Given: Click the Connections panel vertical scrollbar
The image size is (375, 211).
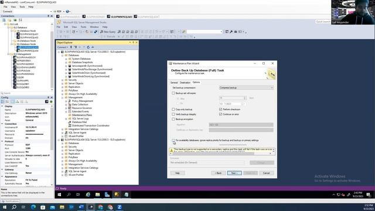Looking at the screenshot, I should pos(52,56).
